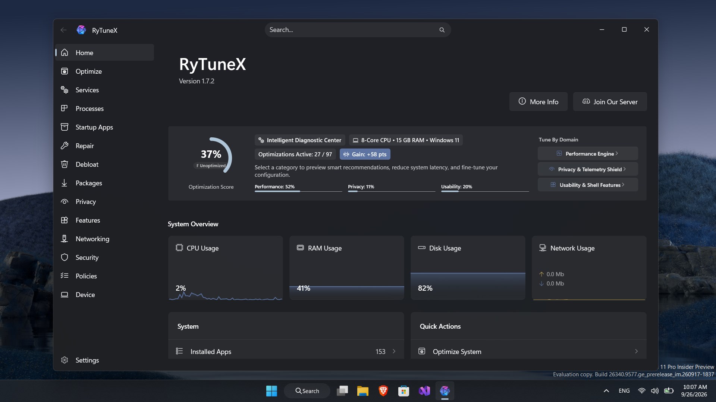Open Startup Apps section
716x402 pixels.
pos(104,127)
